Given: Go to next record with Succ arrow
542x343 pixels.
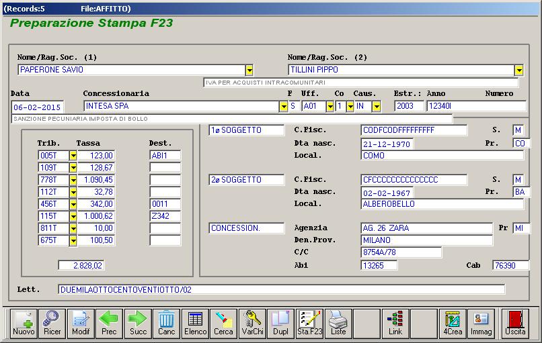Looking at the screenshot, I should pyautogui.click(x=138, y=324).
